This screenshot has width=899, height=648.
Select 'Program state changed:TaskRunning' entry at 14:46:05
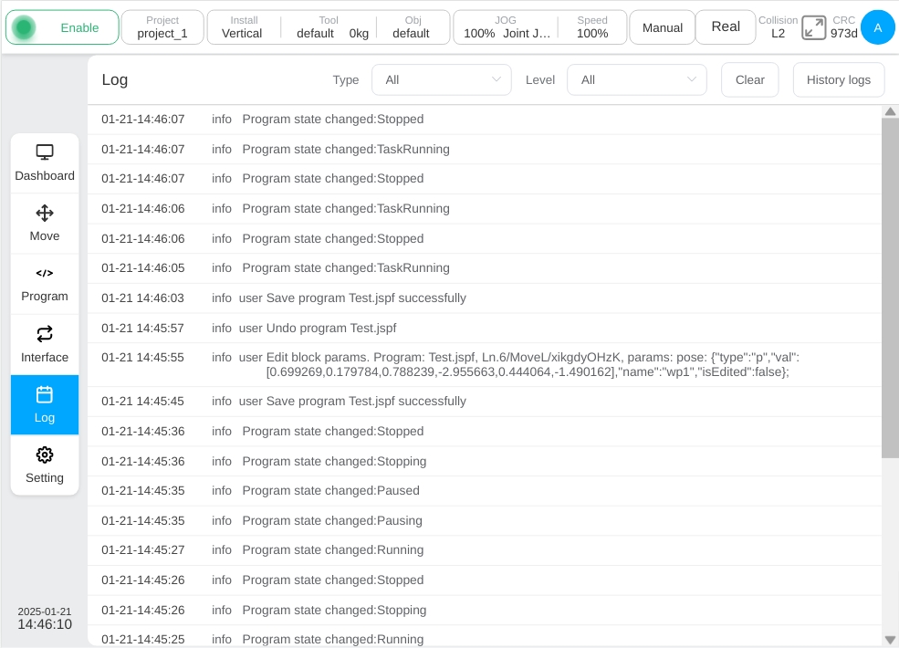484,268
